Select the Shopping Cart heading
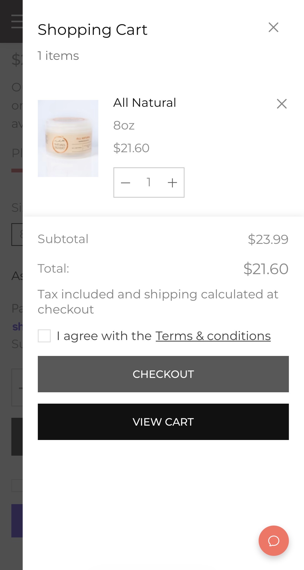Viewport: 304px width, 570px height. click(x=93, y=30)
